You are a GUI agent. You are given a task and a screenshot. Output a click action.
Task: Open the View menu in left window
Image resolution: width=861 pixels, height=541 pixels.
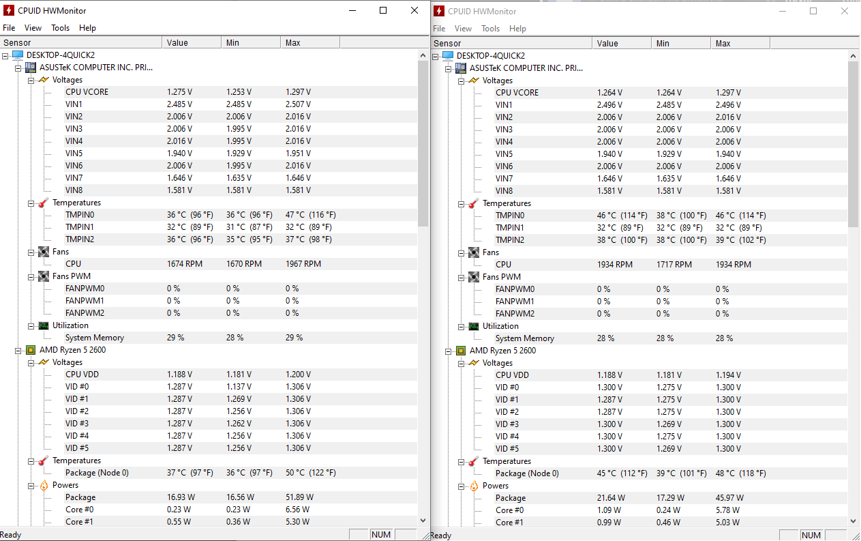[33, 28]
